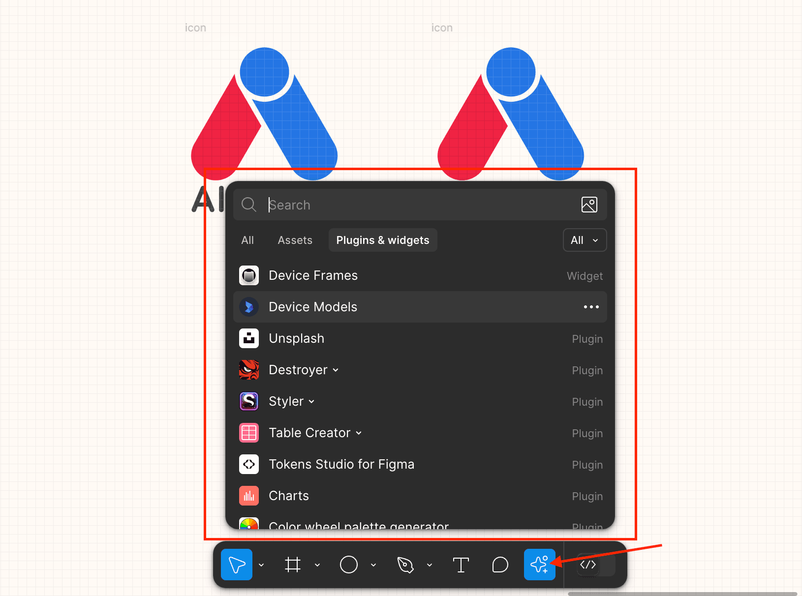Click the image search icon
Screen dimensions: 802x596
(589, 205)
